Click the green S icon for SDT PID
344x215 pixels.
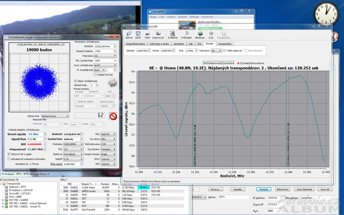(x=6, y=207)
